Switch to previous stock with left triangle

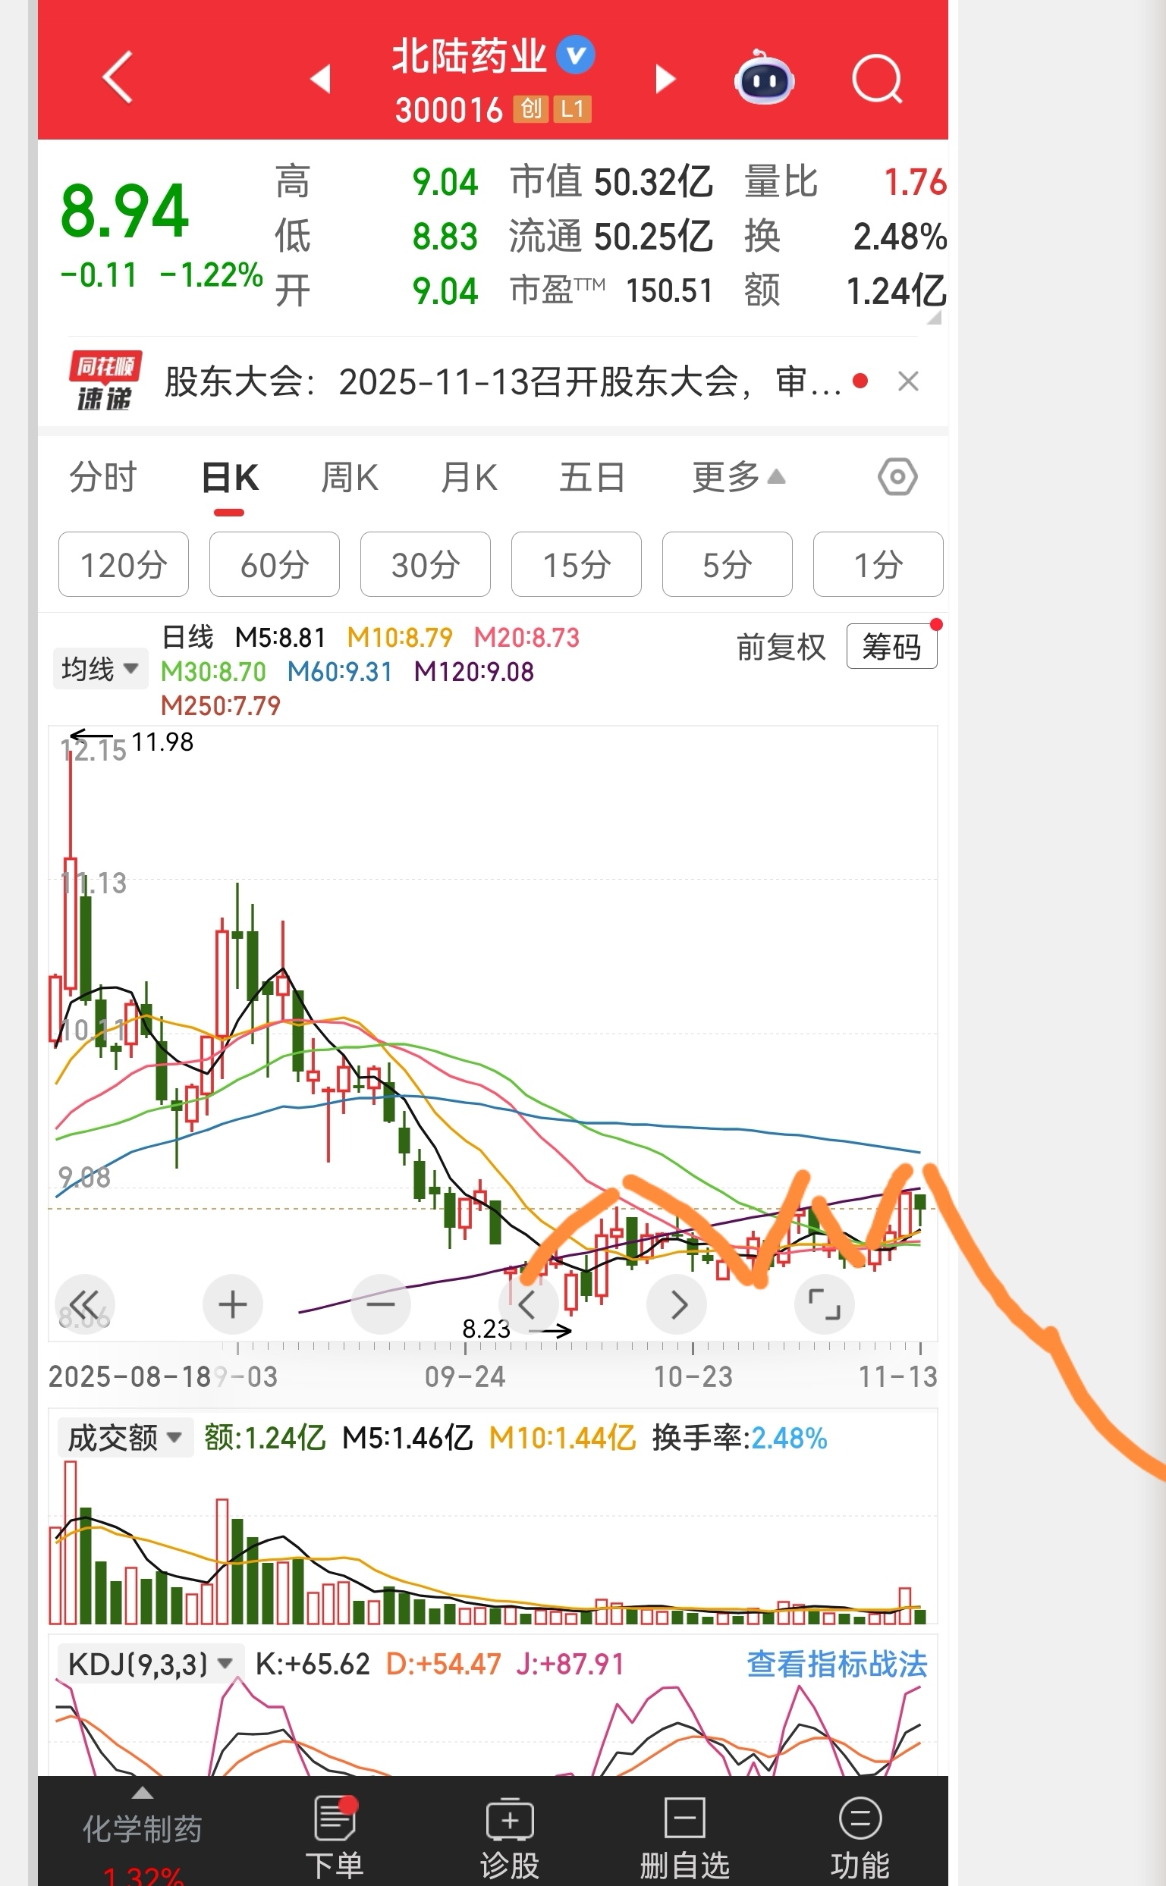(321, 79)
